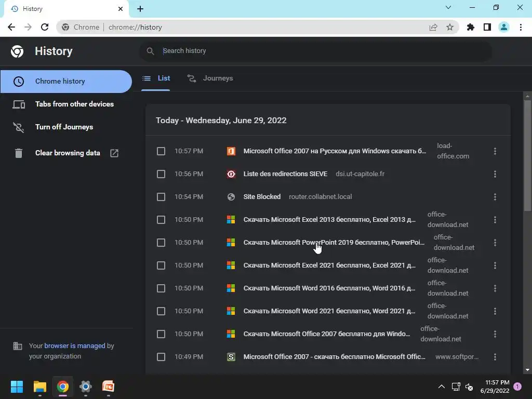Select Chrome history in the sidebar

(66, 82)
